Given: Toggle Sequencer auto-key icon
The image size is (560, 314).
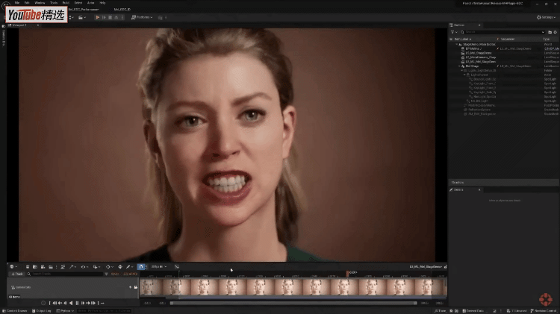Looking at the screenshot, I should point(120,267).
